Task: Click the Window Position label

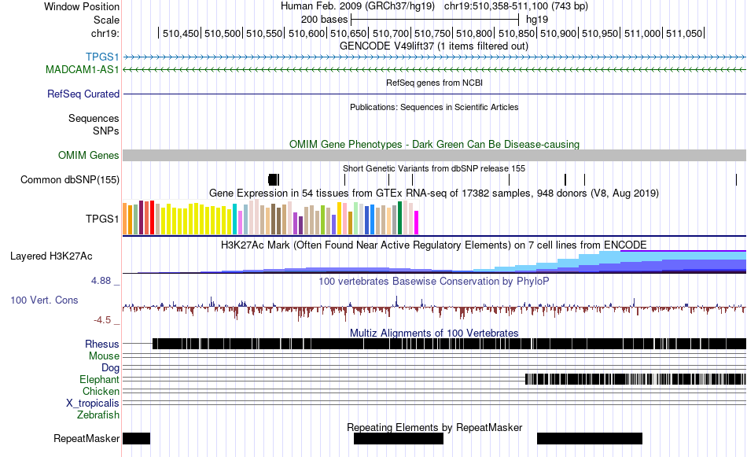Action: point(82,6)
